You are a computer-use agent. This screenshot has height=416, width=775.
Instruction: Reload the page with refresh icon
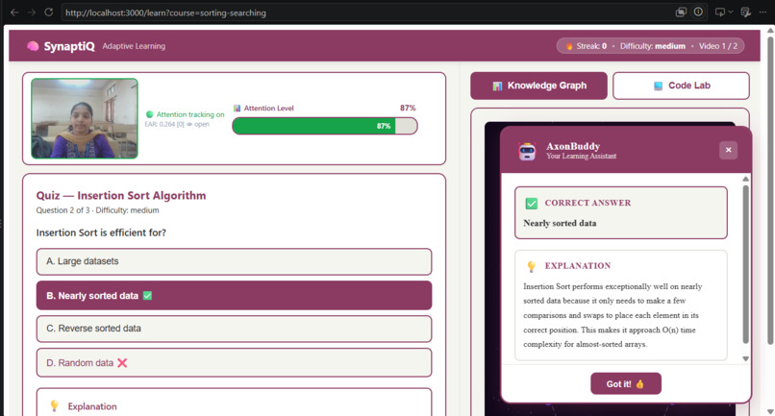pos(48,12)
